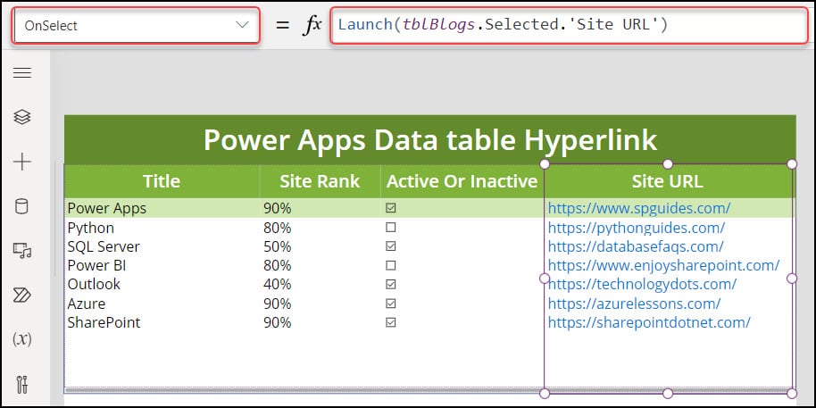
Task: Select the Power Apps title cell
Action: click(107, 208)
